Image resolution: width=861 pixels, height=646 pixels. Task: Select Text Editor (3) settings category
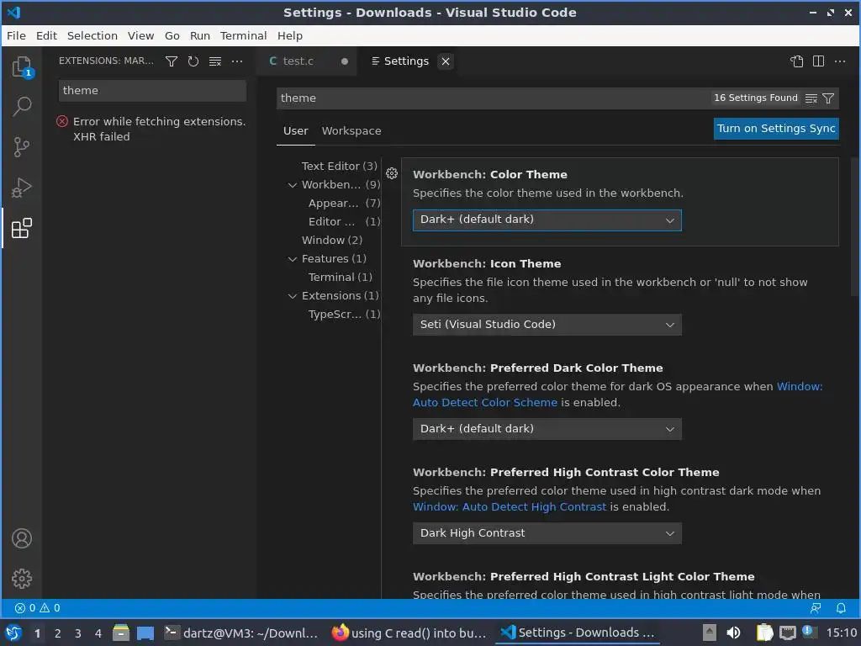(340, 166)
